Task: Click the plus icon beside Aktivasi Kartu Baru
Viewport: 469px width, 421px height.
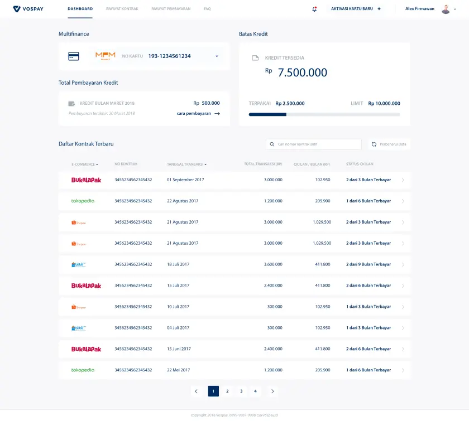Action: (x=379, y=9)
